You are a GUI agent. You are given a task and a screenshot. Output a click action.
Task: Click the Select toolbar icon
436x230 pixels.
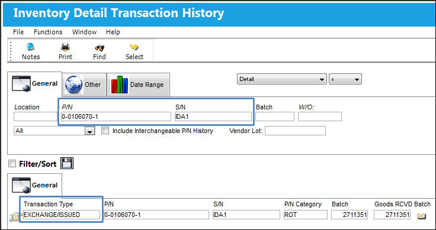(134, 47)
